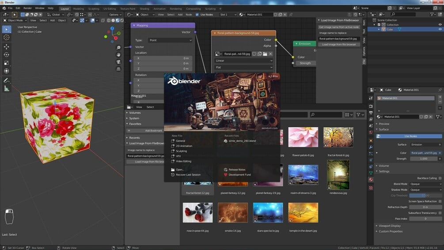Viewport: 444px width, 250px height.
Task: Select the Move tool in viewport toolbar
Action: click(x=7, y=46)
